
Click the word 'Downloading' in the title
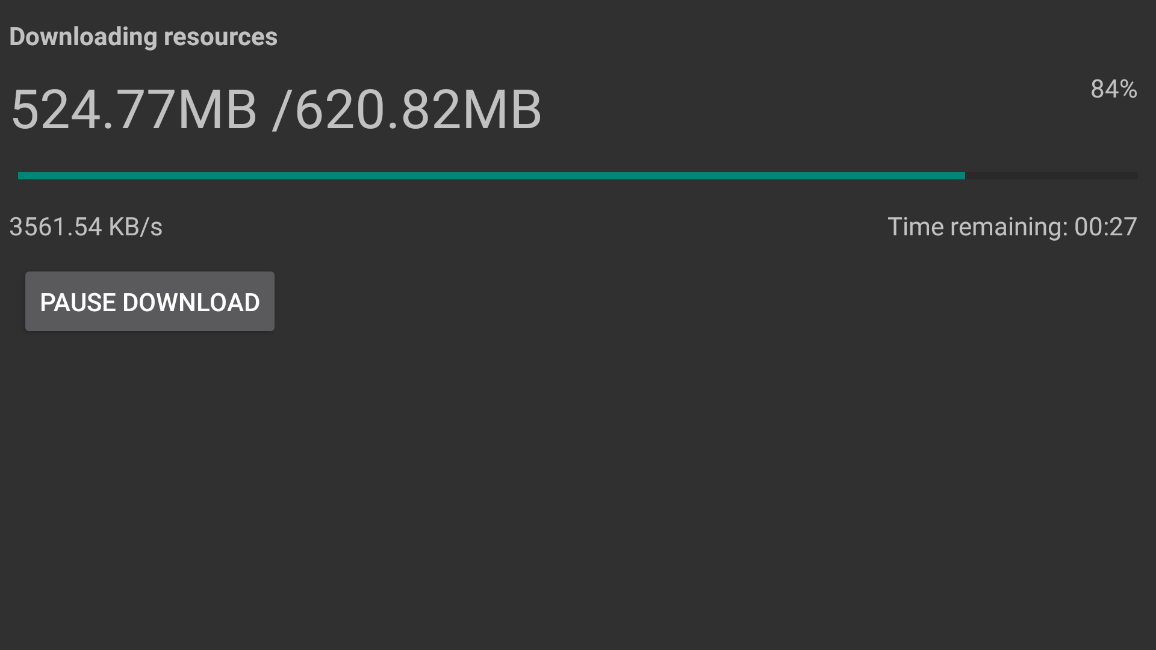tap(83, 37)
